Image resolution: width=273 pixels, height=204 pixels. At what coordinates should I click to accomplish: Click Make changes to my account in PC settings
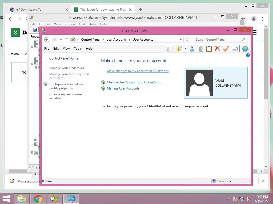(138, 71)
